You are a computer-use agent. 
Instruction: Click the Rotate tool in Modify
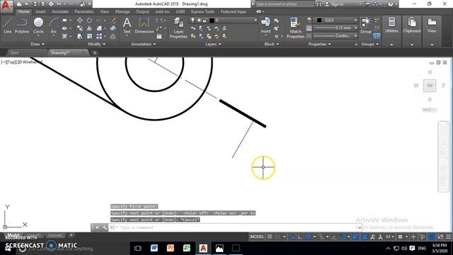coord(89,21)
